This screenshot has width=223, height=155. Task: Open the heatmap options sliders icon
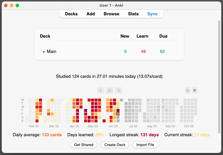188,91
